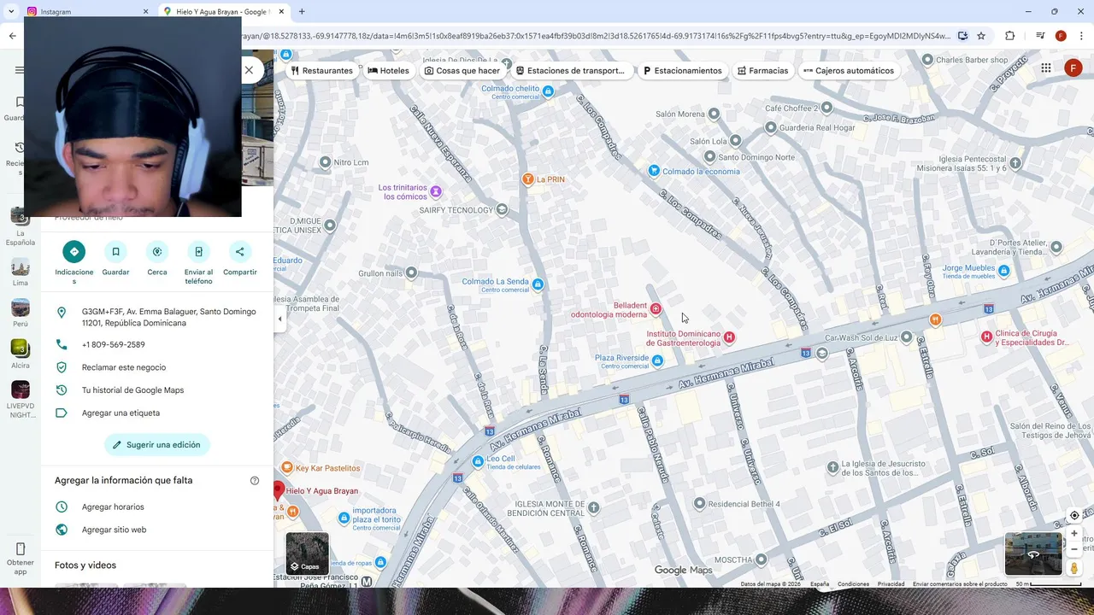
Task: Click La PRIN restaurant marker
Action: [528, 179]
